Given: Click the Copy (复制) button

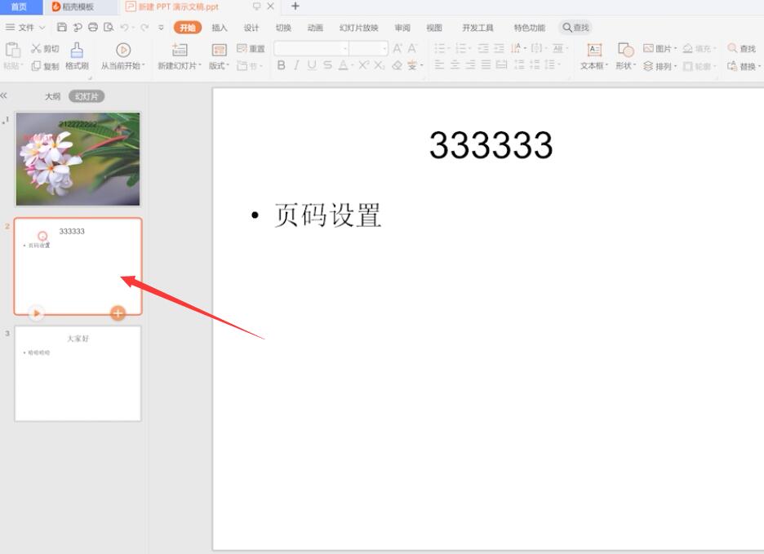Looking at the screenshot, I should point(45,66).
